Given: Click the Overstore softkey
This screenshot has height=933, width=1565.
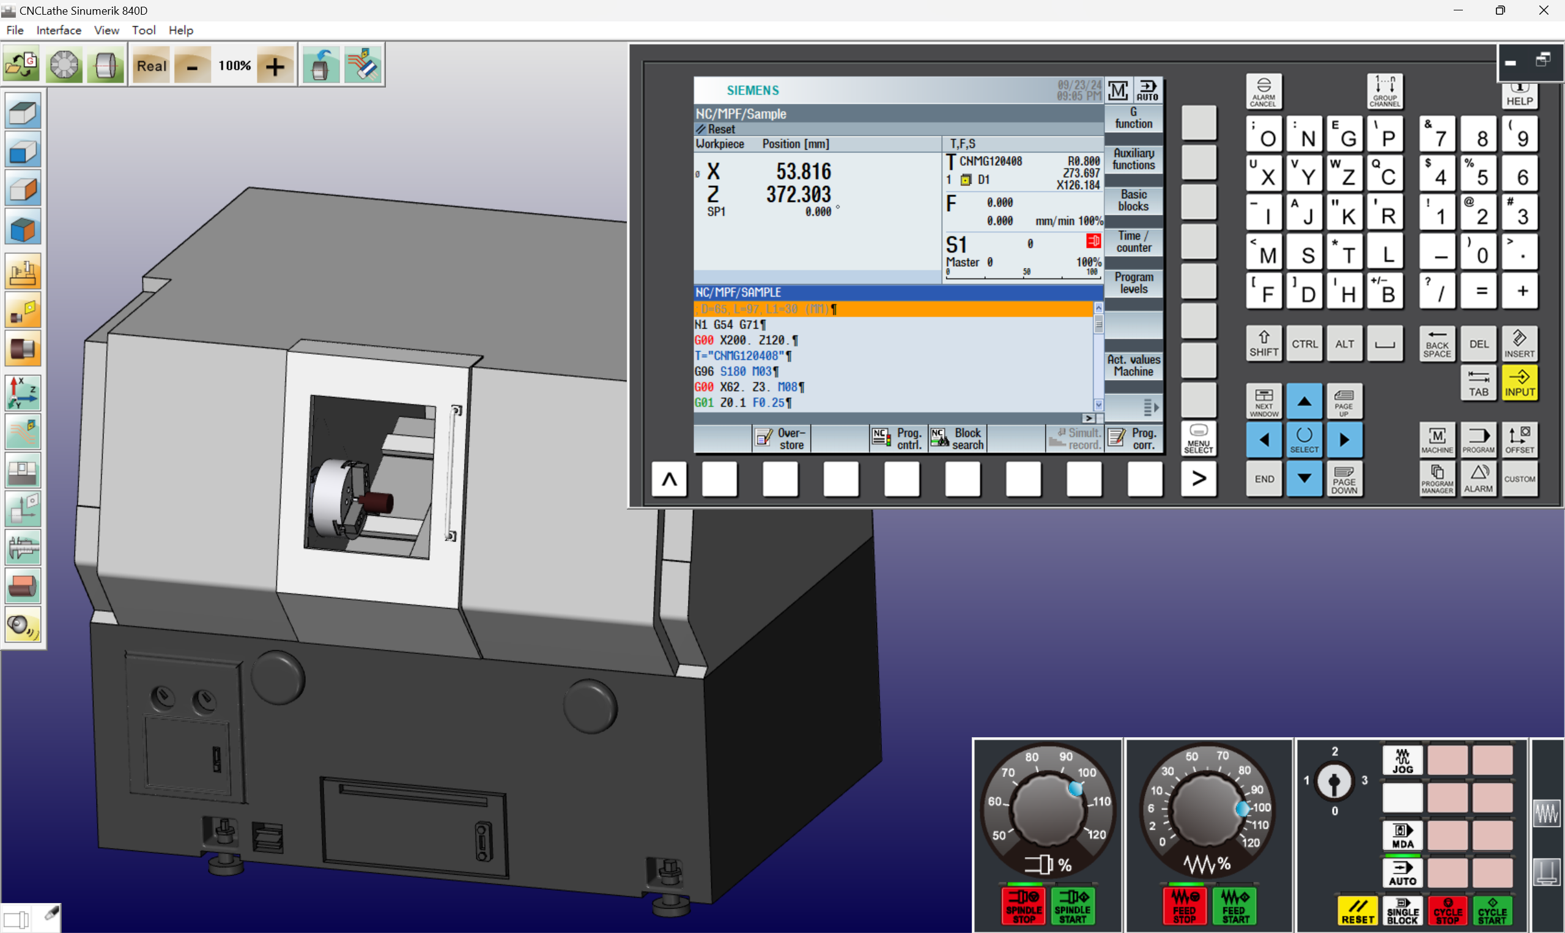Looking at the screenshot, I should 781,439.
